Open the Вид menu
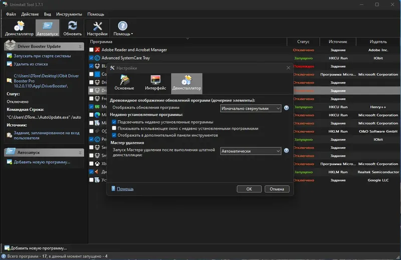401x260 pixels. (47, 14)
